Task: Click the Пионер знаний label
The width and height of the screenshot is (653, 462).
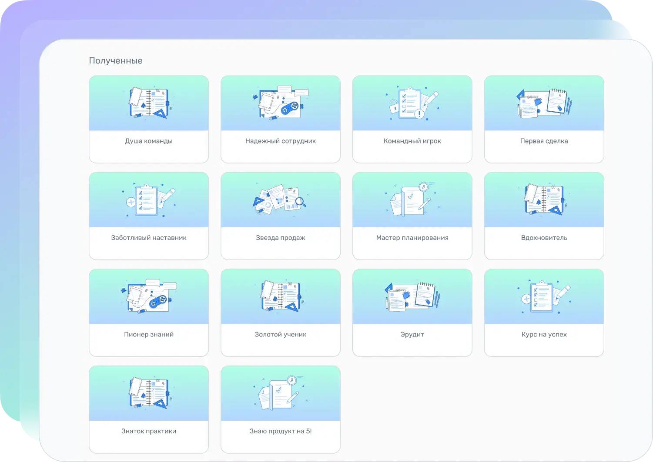Action: pyautogui.click(x=149, y=334)
